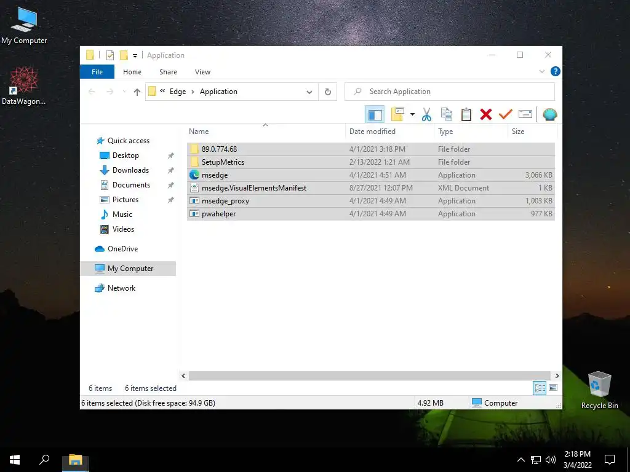
Task: Click the blue Help question mark icon
Action: pos(556,71)
